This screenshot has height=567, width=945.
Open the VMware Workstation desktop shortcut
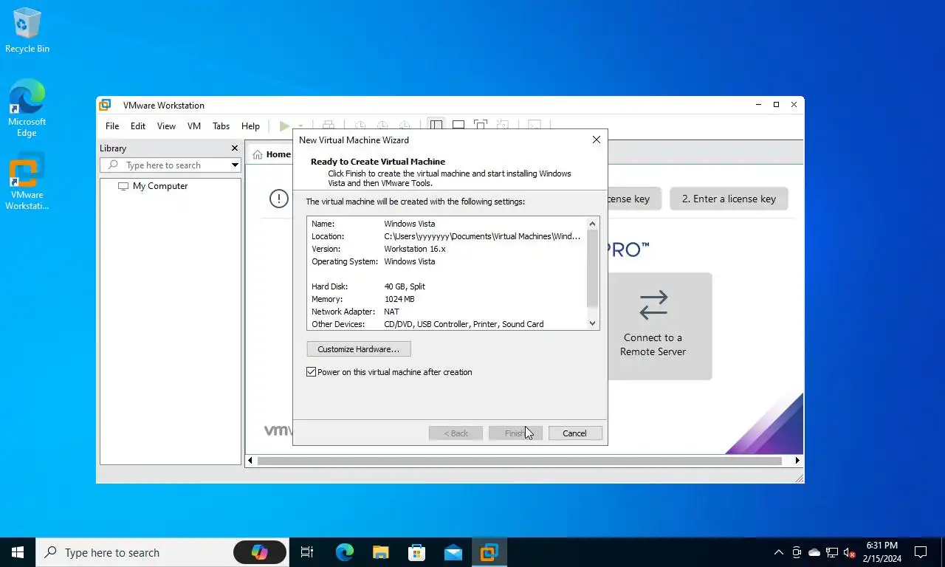[x=27, y=182]
